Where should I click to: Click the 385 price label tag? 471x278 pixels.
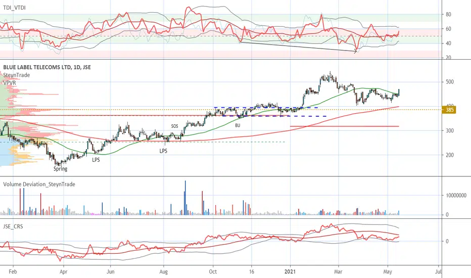tap(449, 110)
